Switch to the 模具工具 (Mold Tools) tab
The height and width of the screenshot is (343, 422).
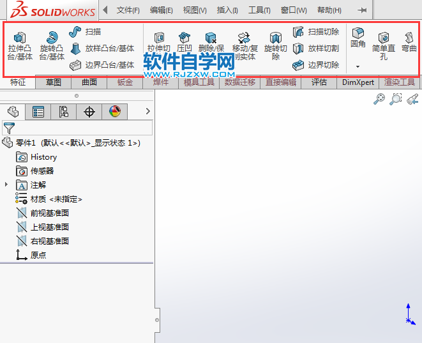pyautogui.click(x=199, y=82)
